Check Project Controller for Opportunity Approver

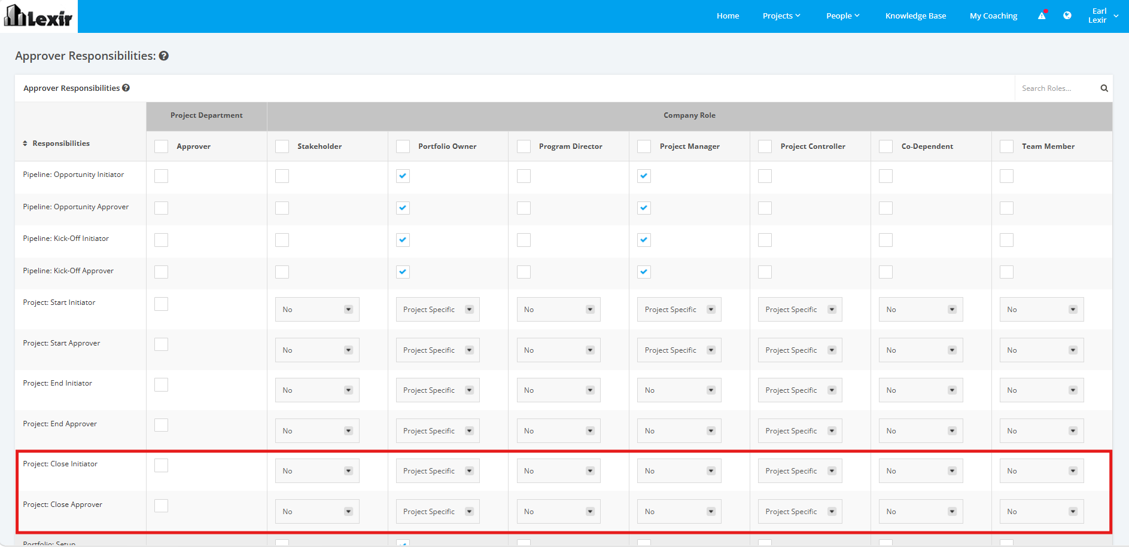point(765,208)
